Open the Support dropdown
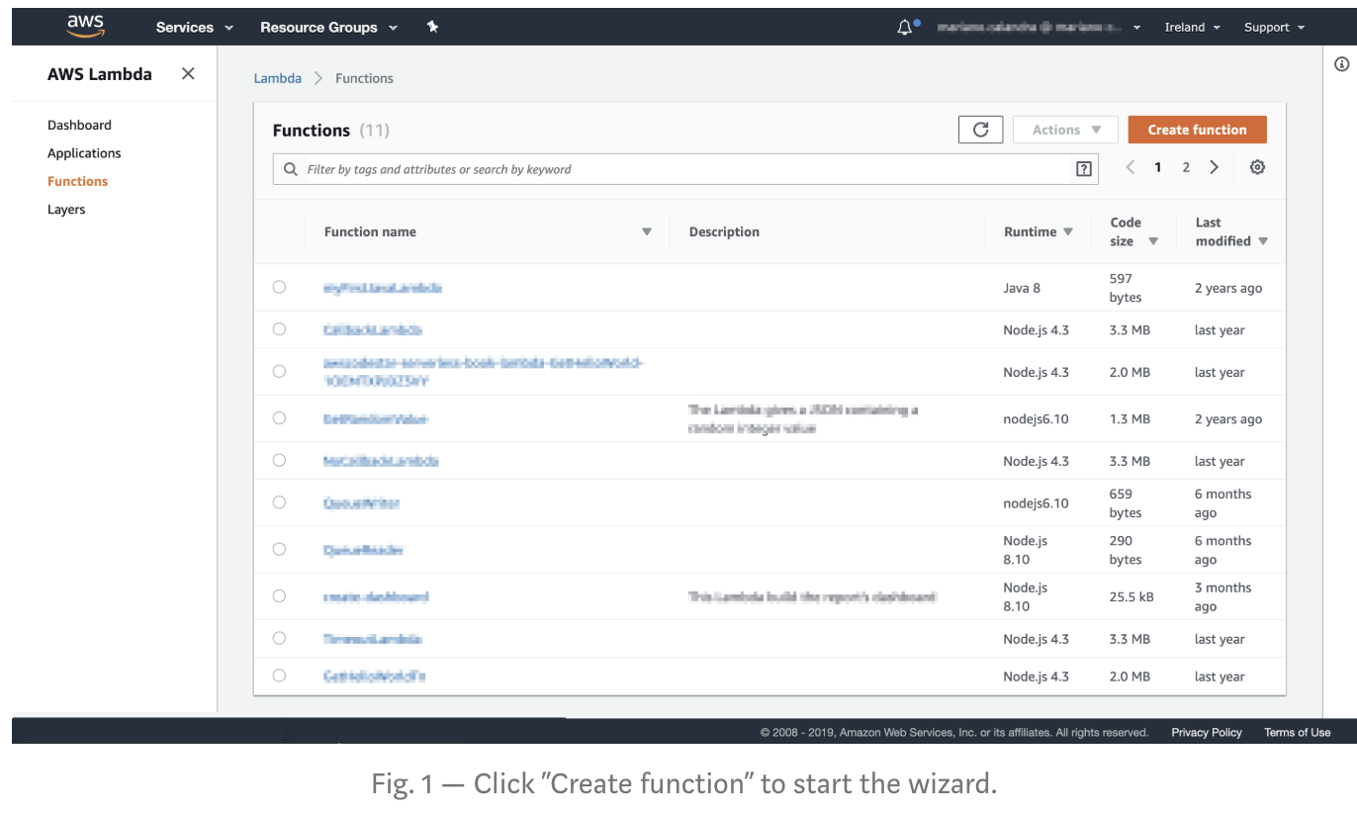Image resolution: width=1357 pixels, height=815 pixels. click(x=1274, y=28)
